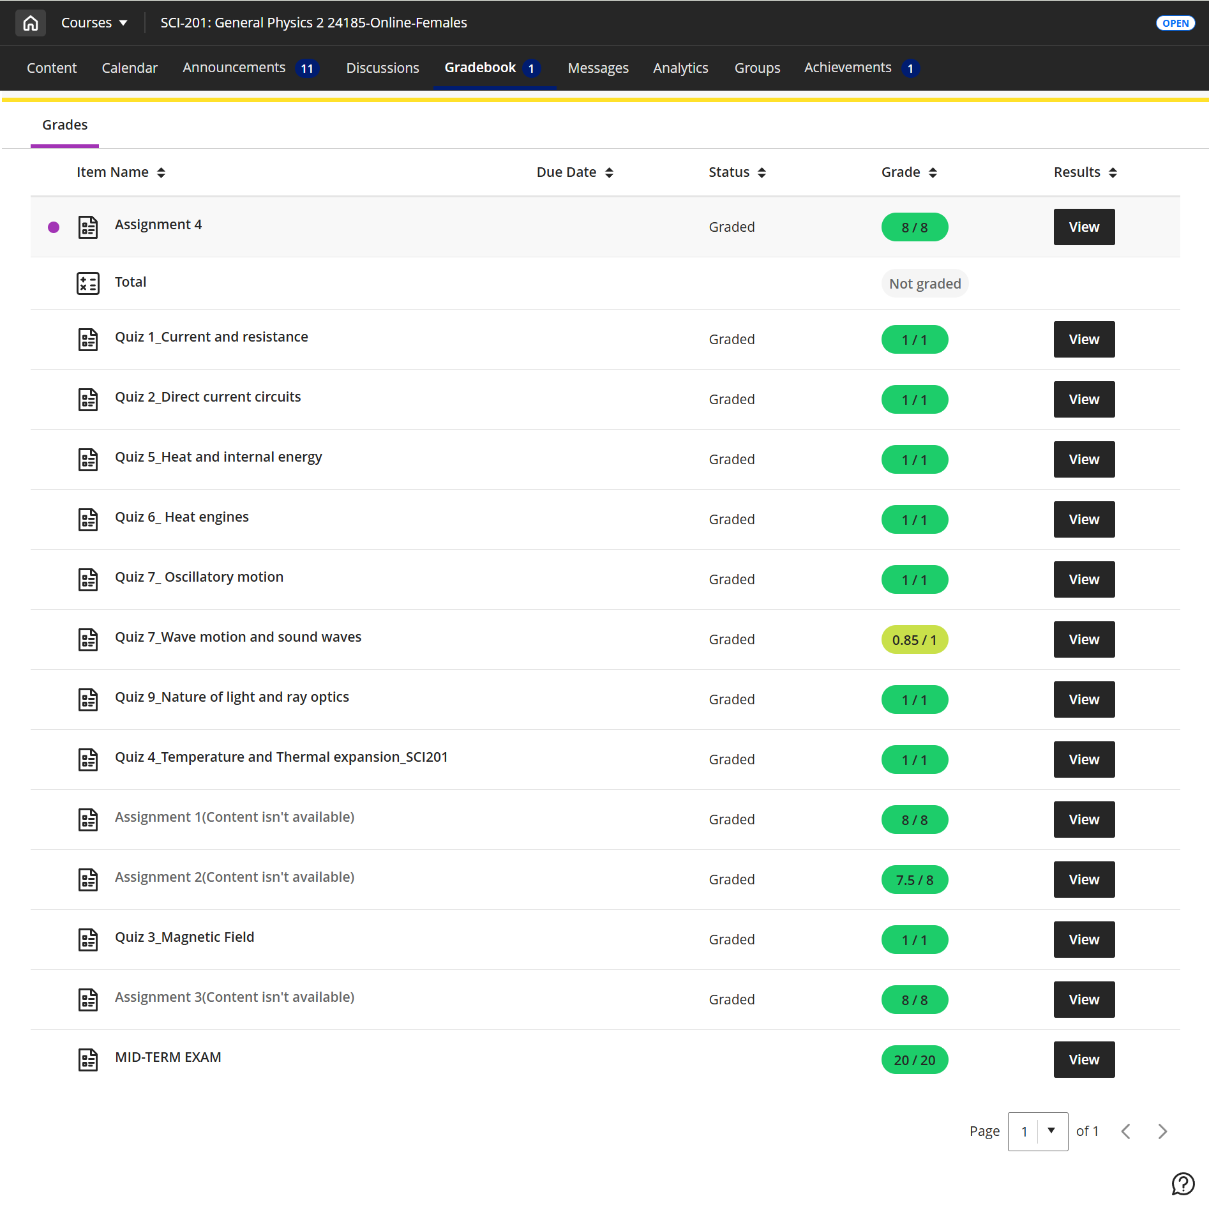Open the MID-TERM EXAM item name
The height and width of the screenshot is (1217, 1209).
[x=168, y=1057]
